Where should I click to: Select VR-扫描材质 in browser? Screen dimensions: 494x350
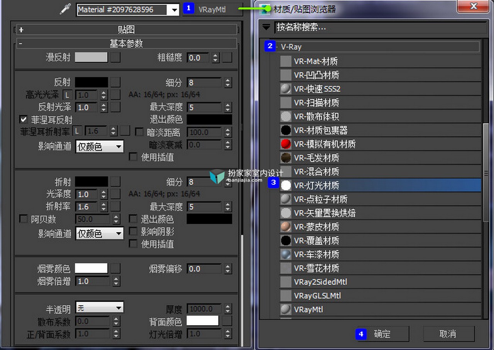point(380,103)
